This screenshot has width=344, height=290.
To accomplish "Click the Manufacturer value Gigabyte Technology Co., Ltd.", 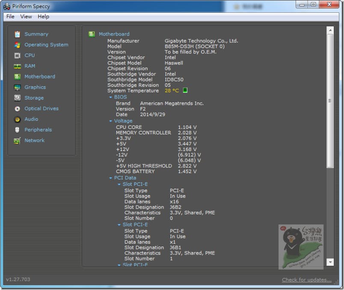I will coord(202,41).
